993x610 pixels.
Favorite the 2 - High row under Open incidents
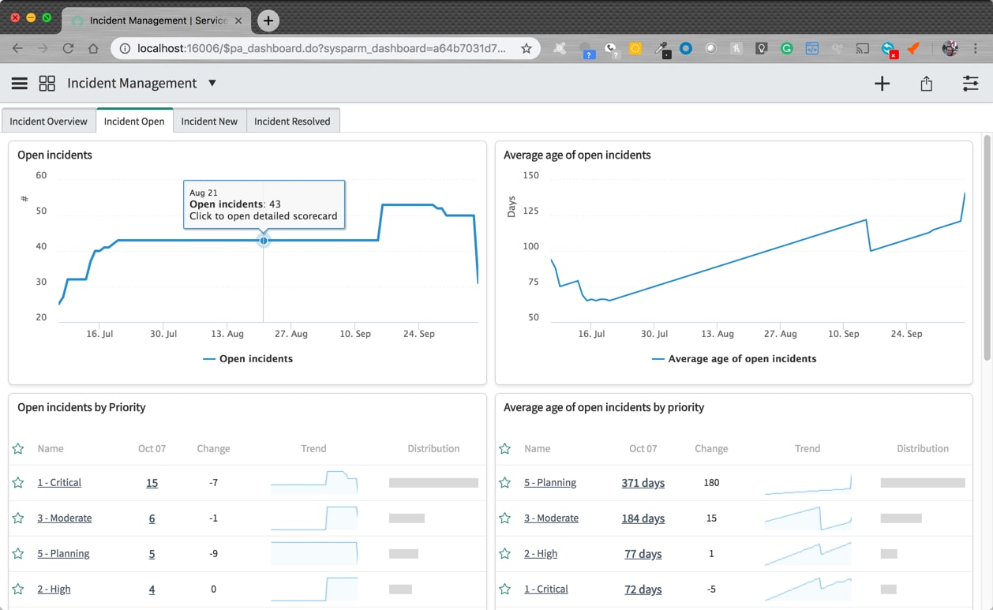coord(17,589)
